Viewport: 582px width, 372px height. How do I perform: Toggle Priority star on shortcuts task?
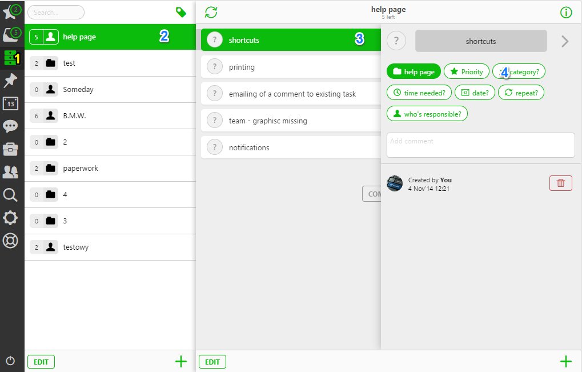(x=467, y=71)
